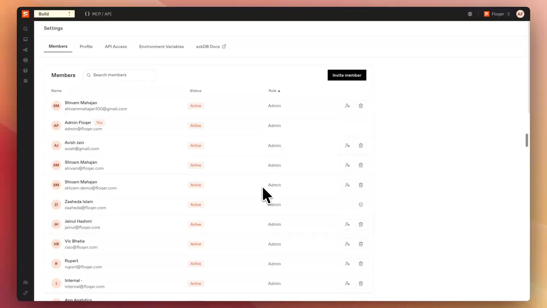This screenshot has width=547, height=308.
Task: Open the layers icon in left sidebar
Action: pos(26,60)
